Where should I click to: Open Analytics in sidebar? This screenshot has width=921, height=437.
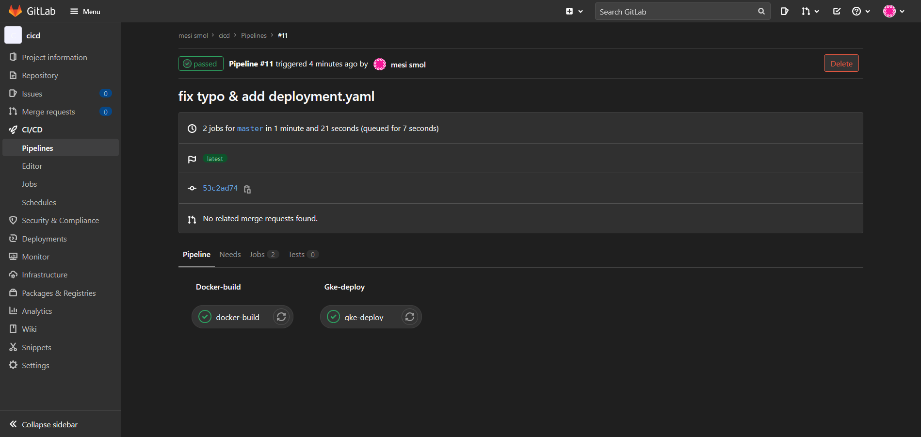[61, 311]
